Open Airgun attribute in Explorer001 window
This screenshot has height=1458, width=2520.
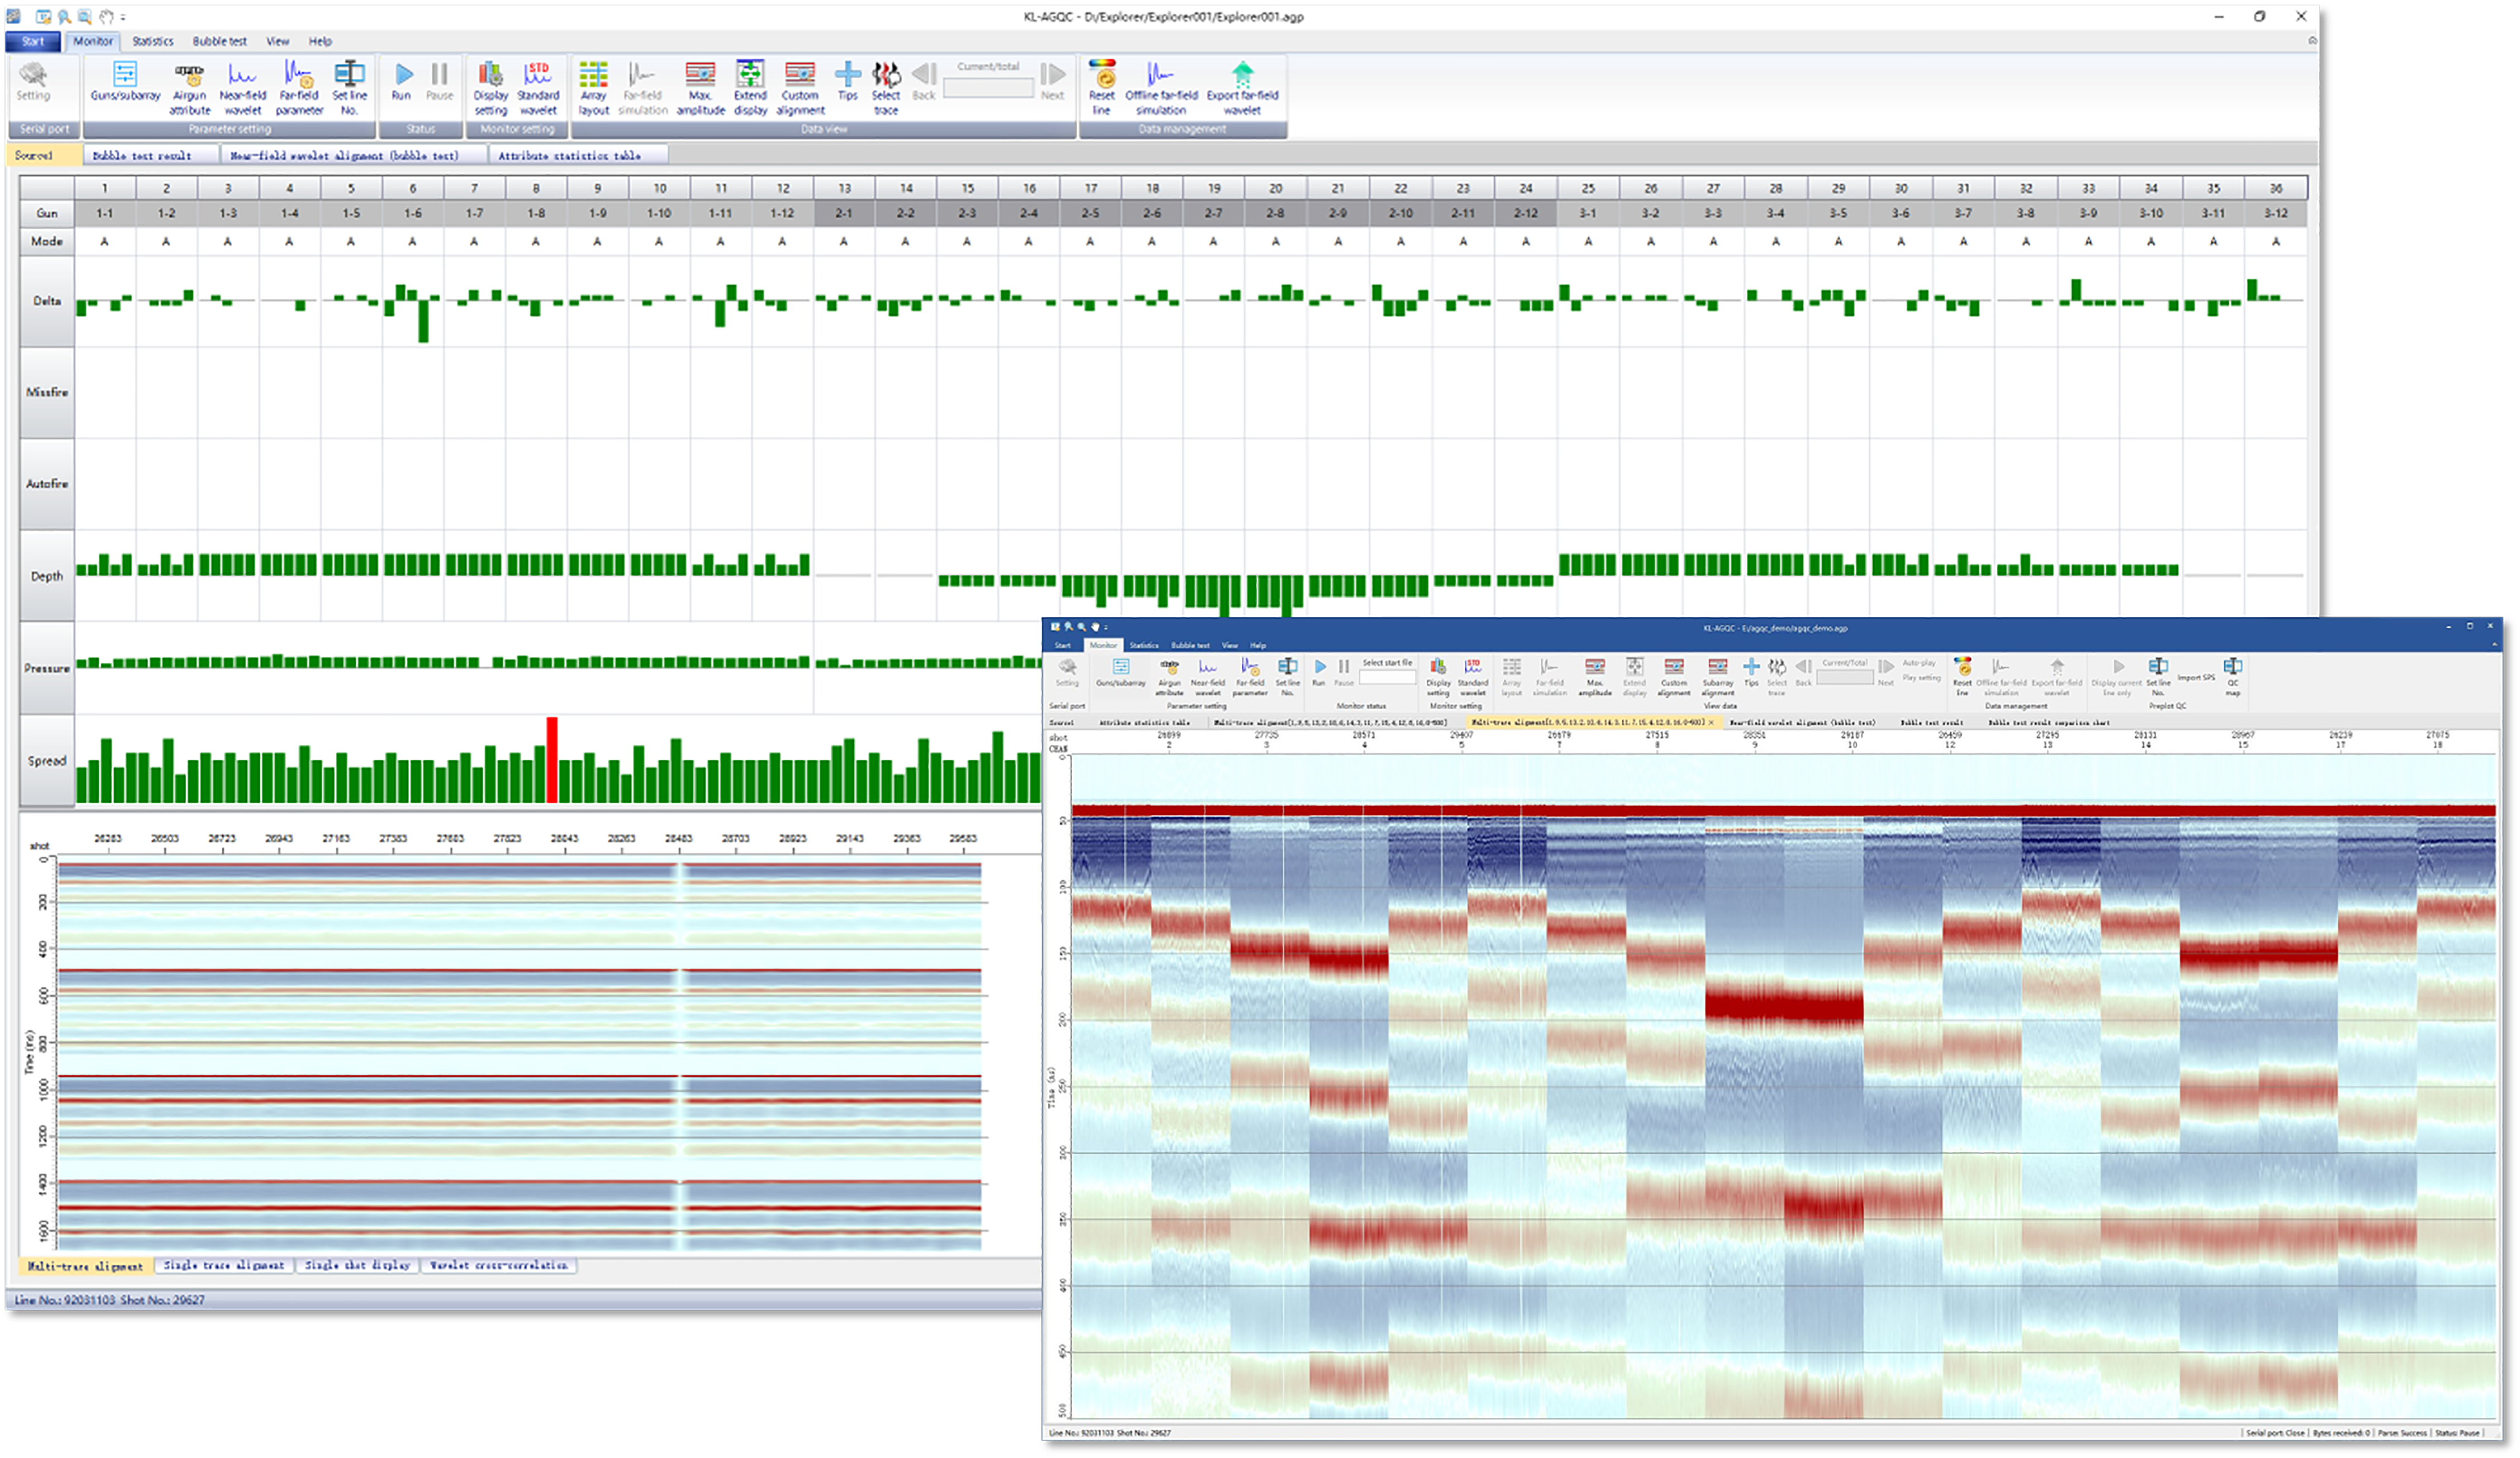click(x=189, y=88)
